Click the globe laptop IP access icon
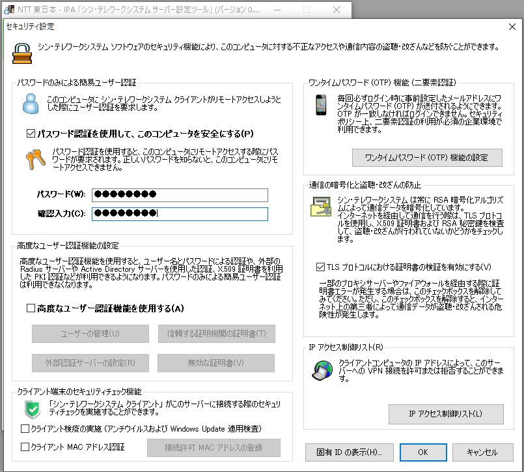This screenshot has width=524, height=472. point(322,370)
